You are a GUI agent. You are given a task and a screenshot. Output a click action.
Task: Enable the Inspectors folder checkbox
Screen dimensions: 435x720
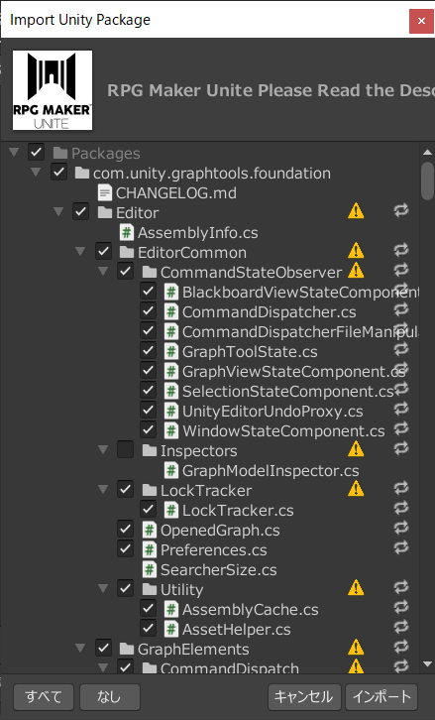(125, 450)
